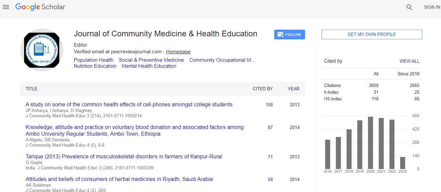Click the 2020 bar in citations chart

pyautogui.click(x=370, y=143)
